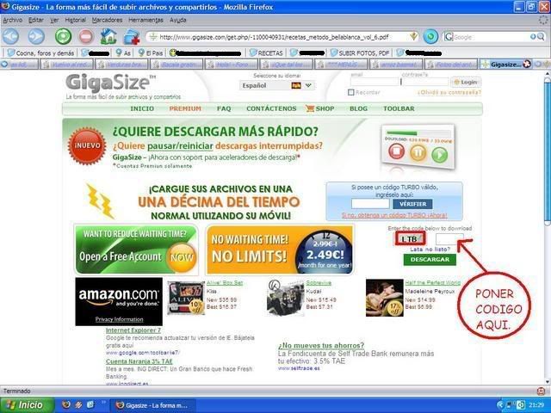The image size is (551, 413).
Task: Open RECETAS bookmark in bookmarks toolbar
Action: tap(266, 53)
